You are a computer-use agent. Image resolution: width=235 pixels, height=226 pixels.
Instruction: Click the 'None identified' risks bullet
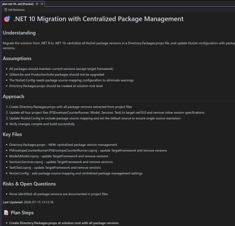click(59, 194)
